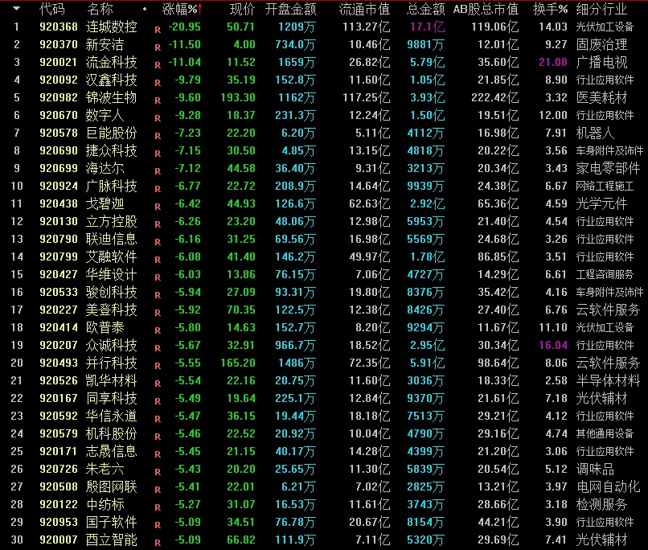This screenshot has width=648, height=550.
Task: Click the R marker for 锦波生物
Action: [158, 101]
